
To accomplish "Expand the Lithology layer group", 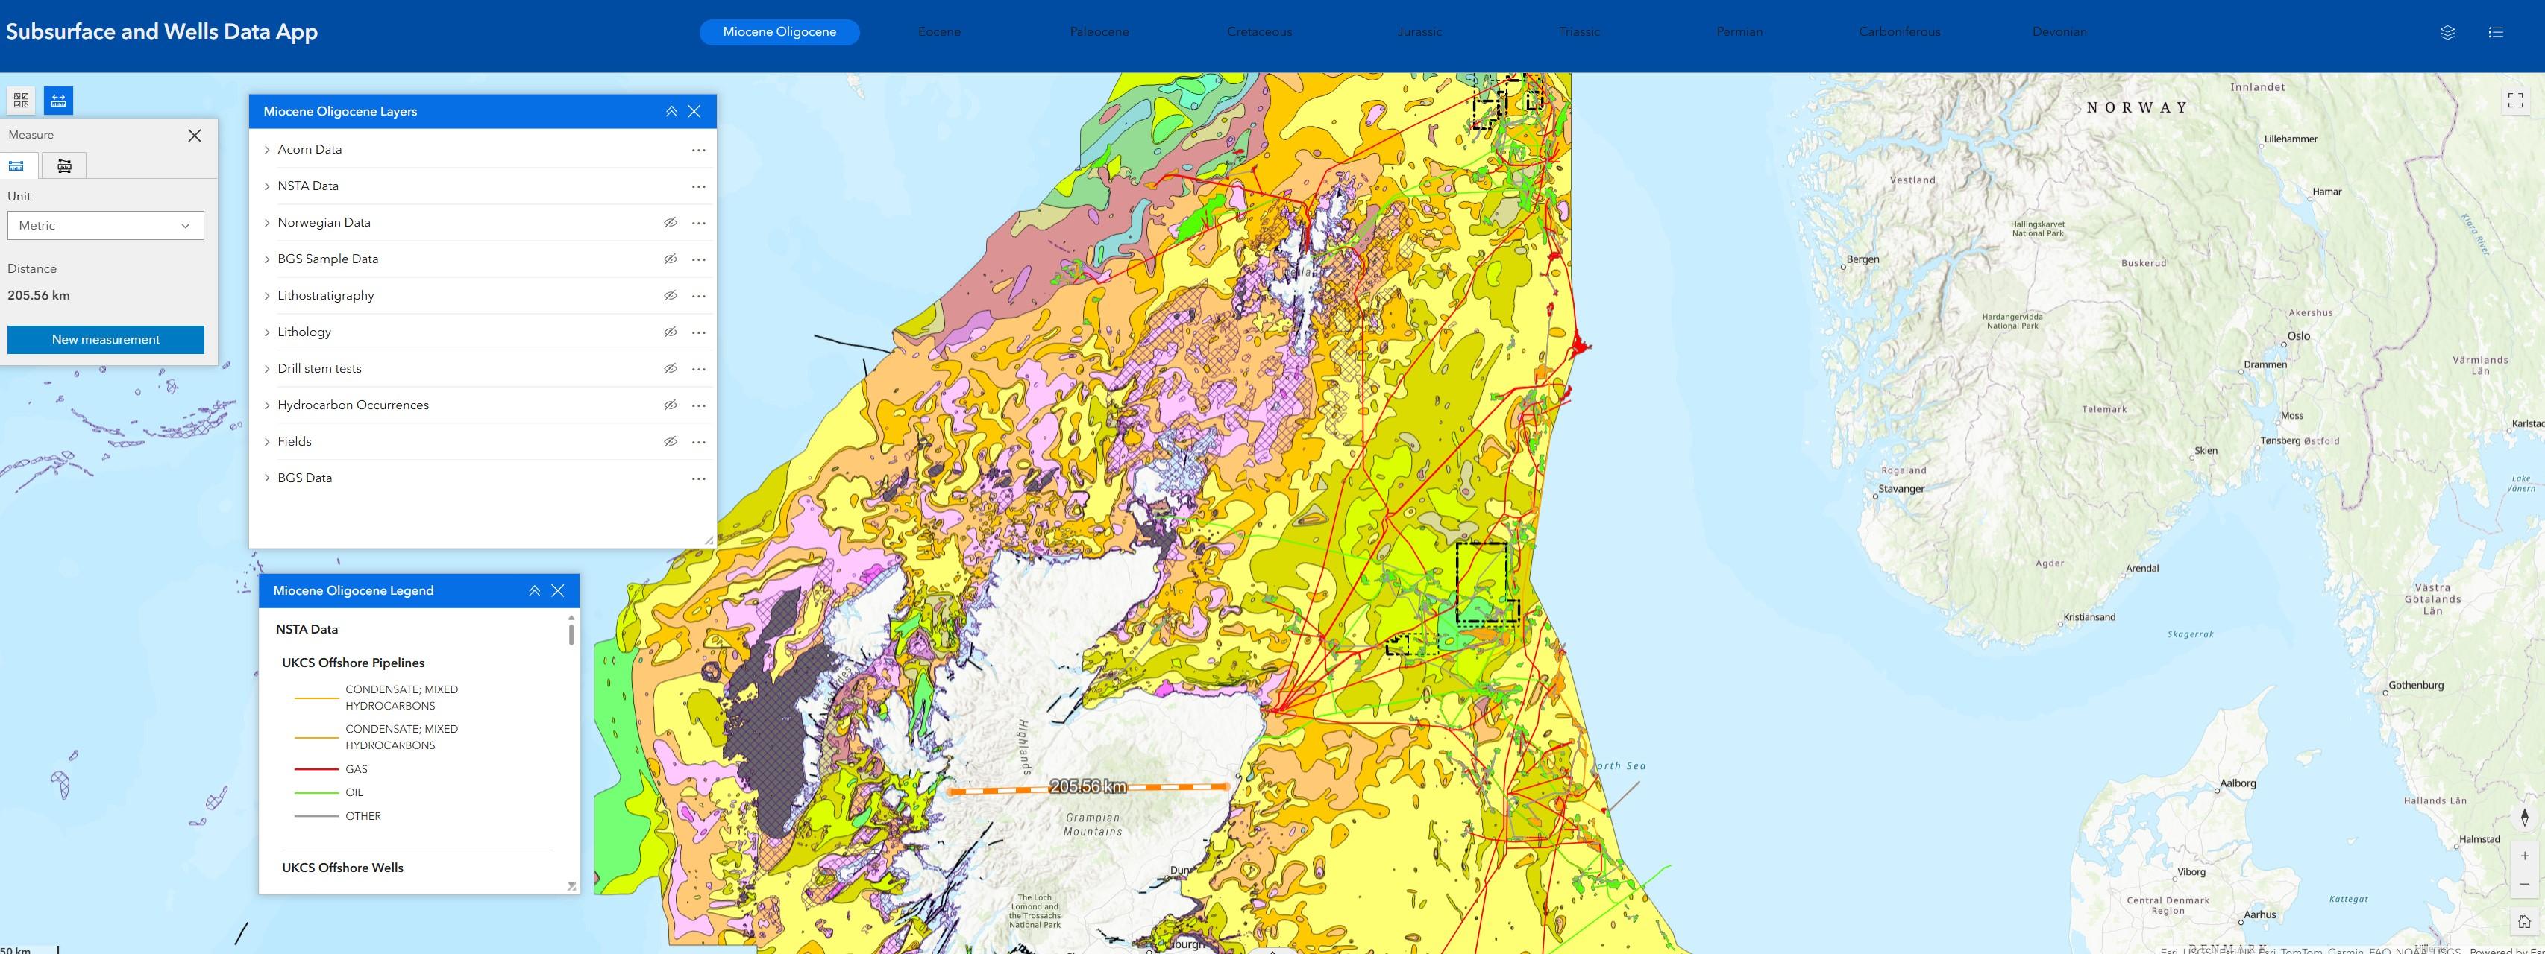I will (x=267, y=333).
